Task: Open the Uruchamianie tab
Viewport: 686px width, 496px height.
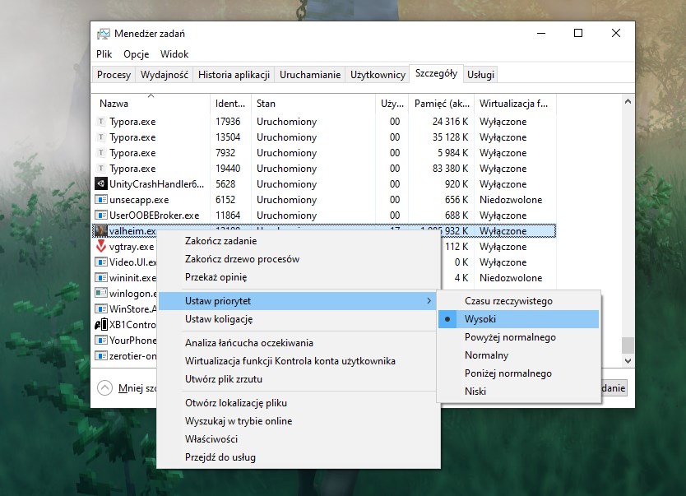Action: pyautogui.click(x=310, y=75)
